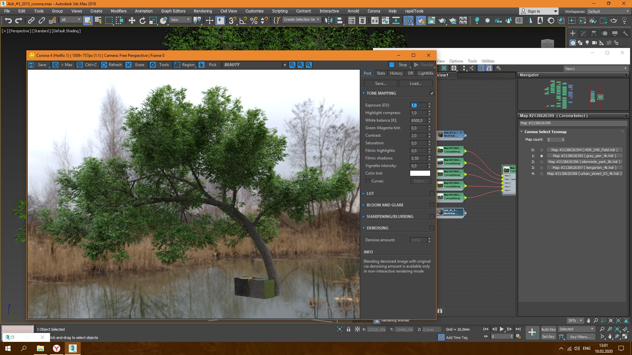Open the BEAUTY render element dropdown
Viewport: 632px width, 355px height.
pyautogui.click(x=285, y=65)
